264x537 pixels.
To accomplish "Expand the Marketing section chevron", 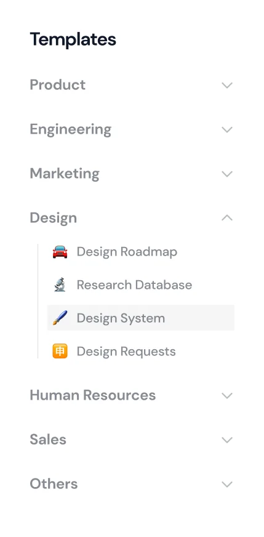I will (227, 174).
